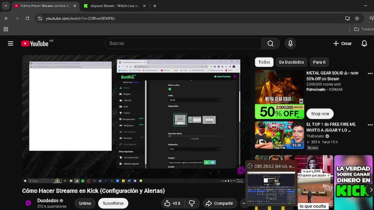Click the magnifier search button
This screenshot has height=210, width=374.
point(271,43)
